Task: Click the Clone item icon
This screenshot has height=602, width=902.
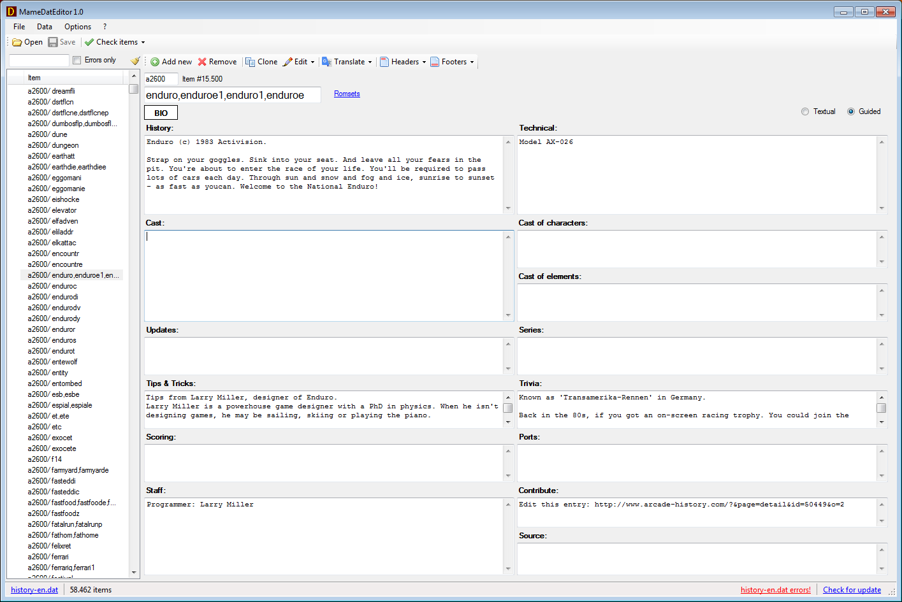Action: coord(251,62)
